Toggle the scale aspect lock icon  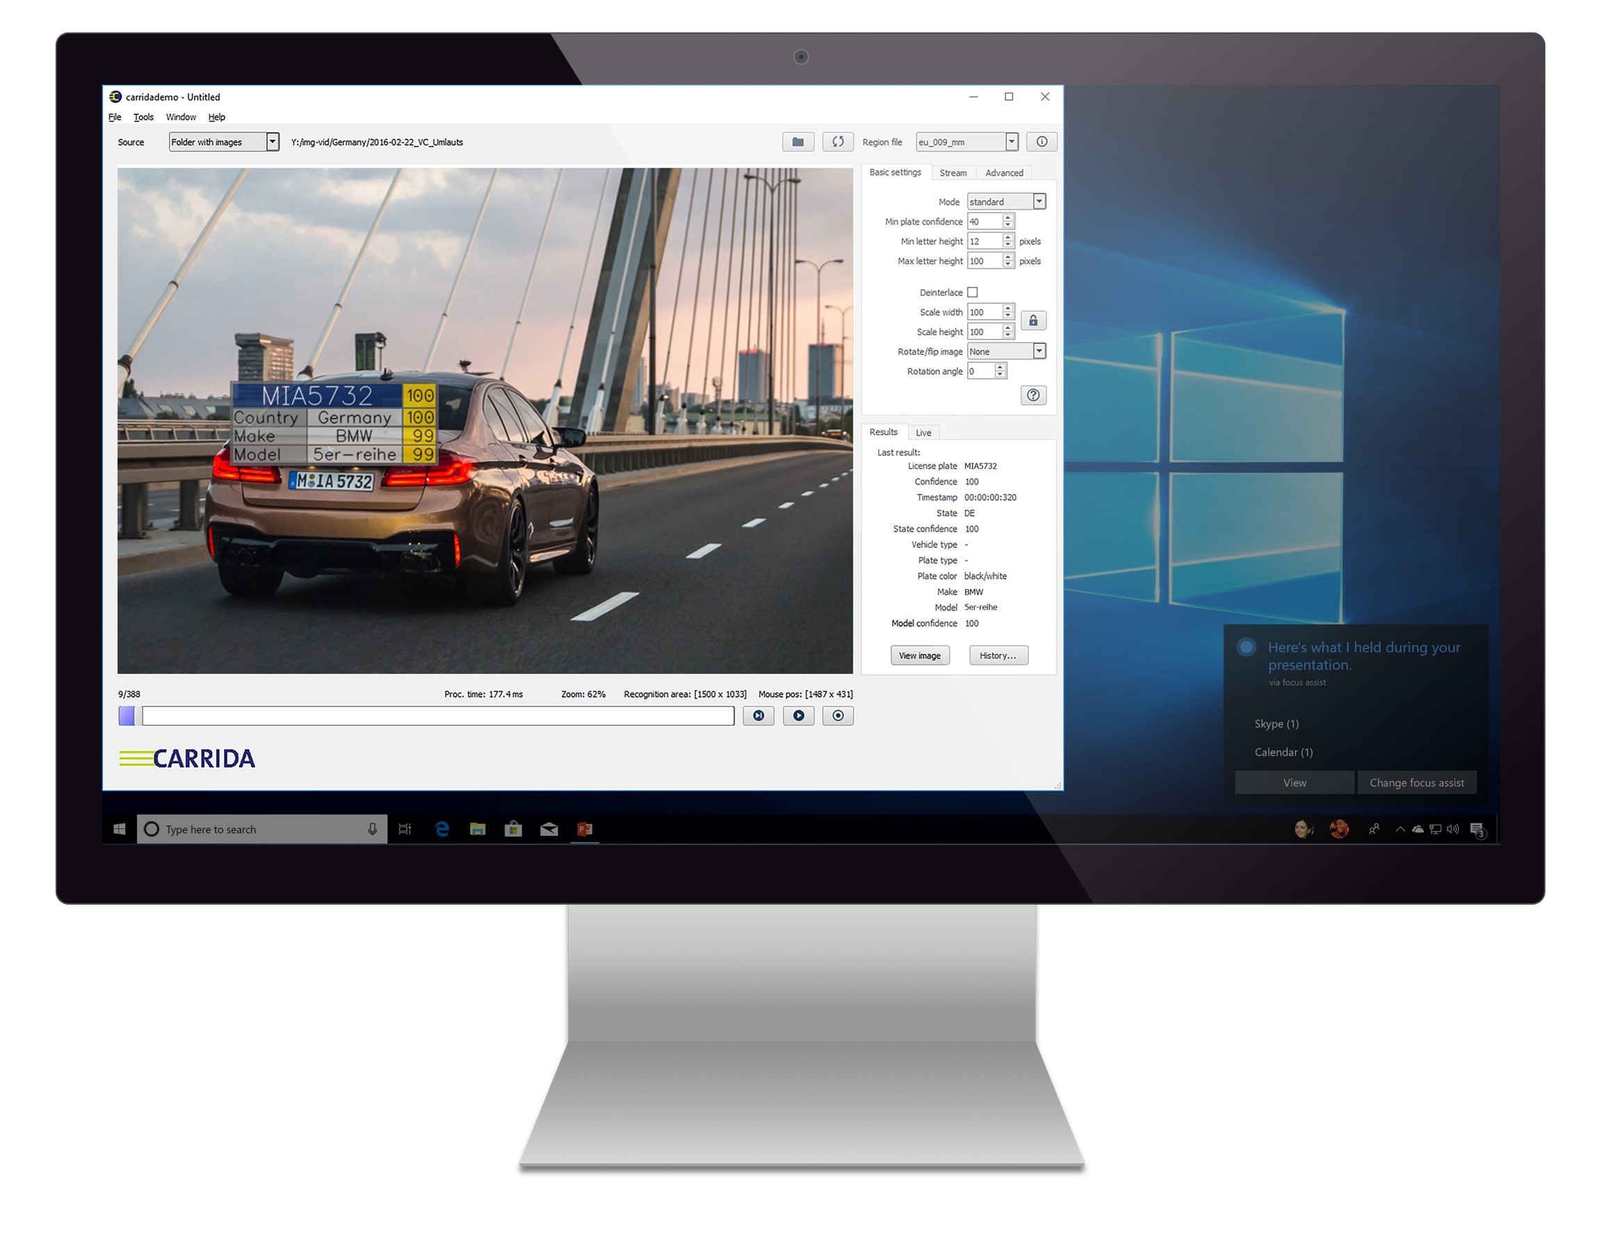coord(1032,321)
